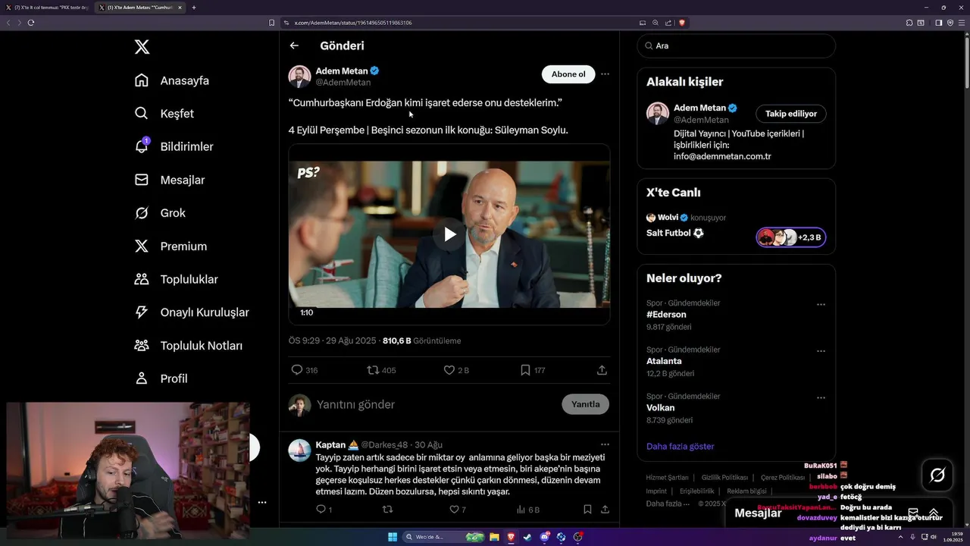Open Bildirimler notifications bell
The width and height of the screenshot is (970, 546).
coord(173,146)
